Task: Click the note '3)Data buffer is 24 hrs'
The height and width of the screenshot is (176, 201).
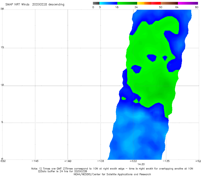Action: click(62, 171)
